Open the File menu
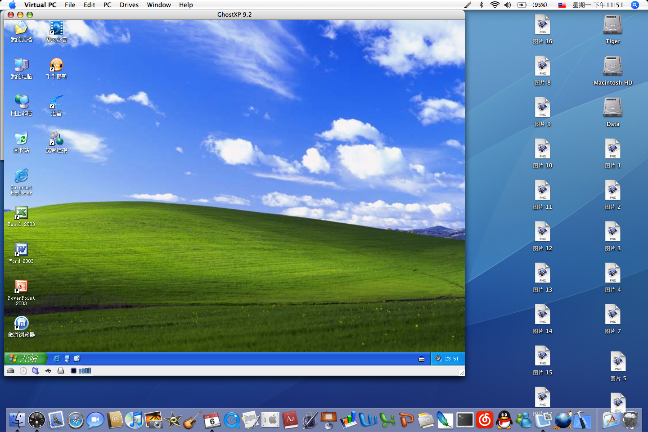Image resolution: width=648 pixels, height=432 pixels. pyautogui.click(x=70, y=5)
